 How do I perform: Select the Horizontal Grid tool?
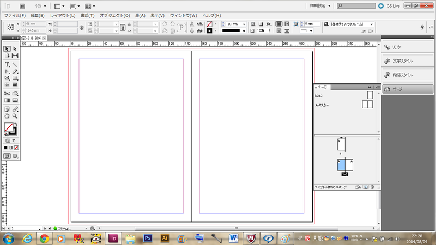[x=7, y=84]
